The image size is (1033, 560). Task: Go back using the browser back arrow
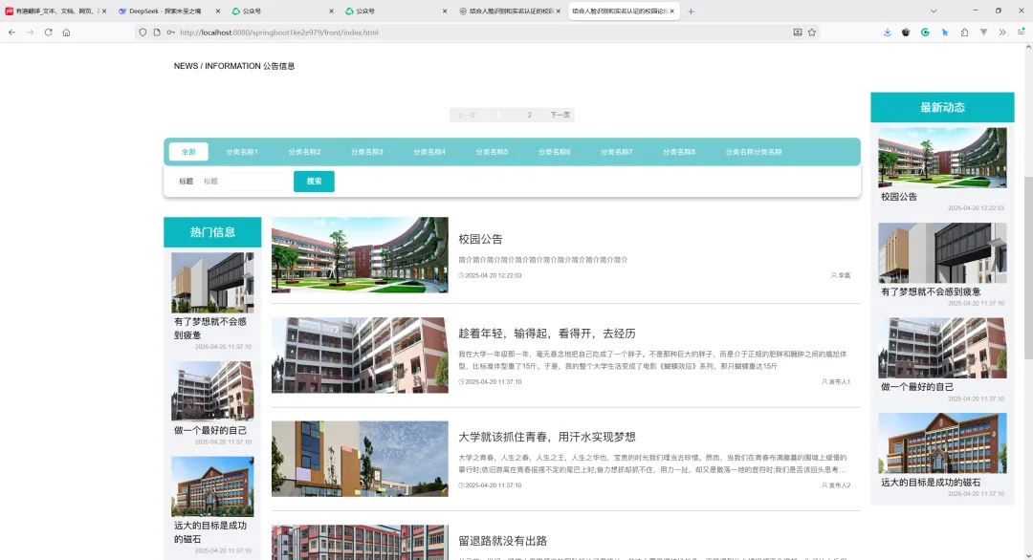tap(11, 32)
